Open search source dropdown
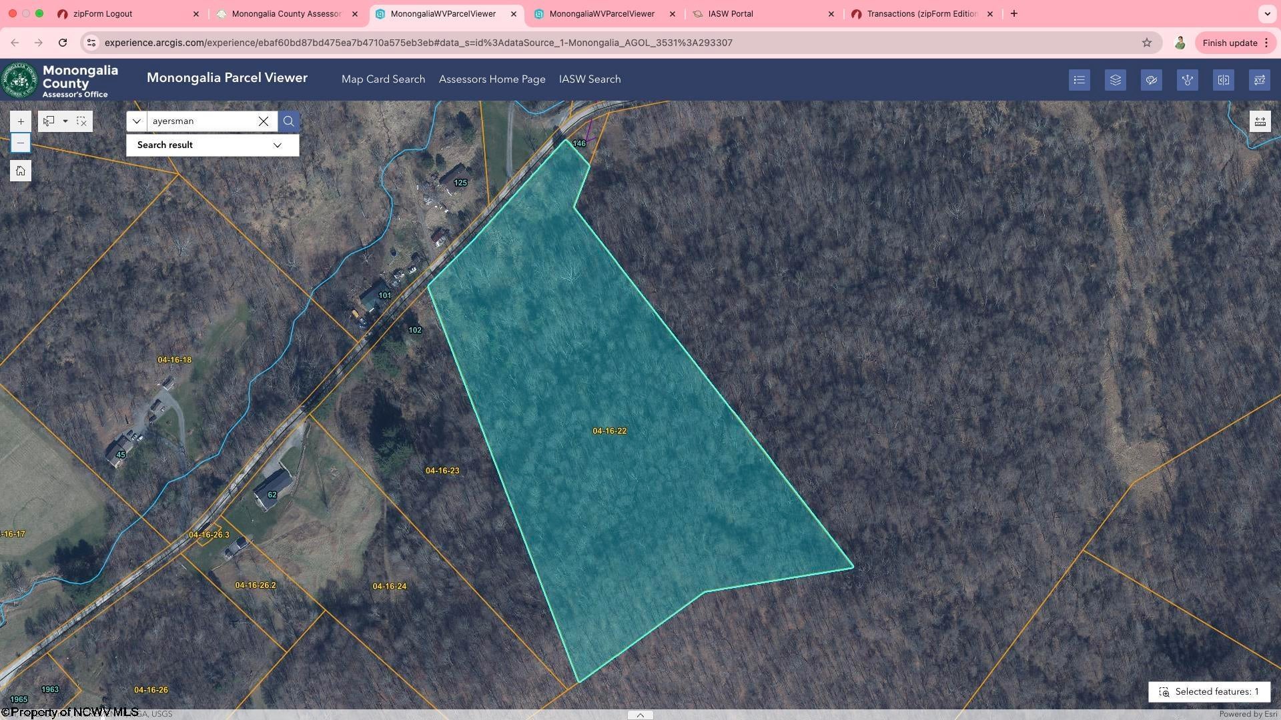 point(136,121)
